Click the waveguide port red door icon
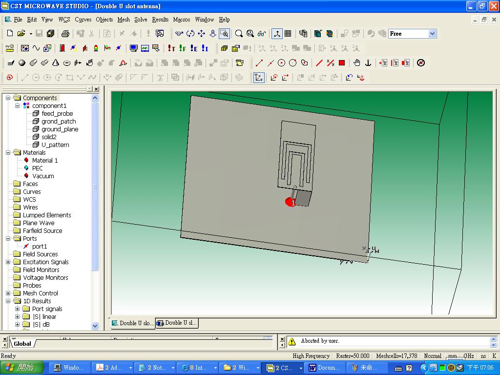Image resolution: width=500 pixels, height=375 pixels. click(x=62, y=48)
